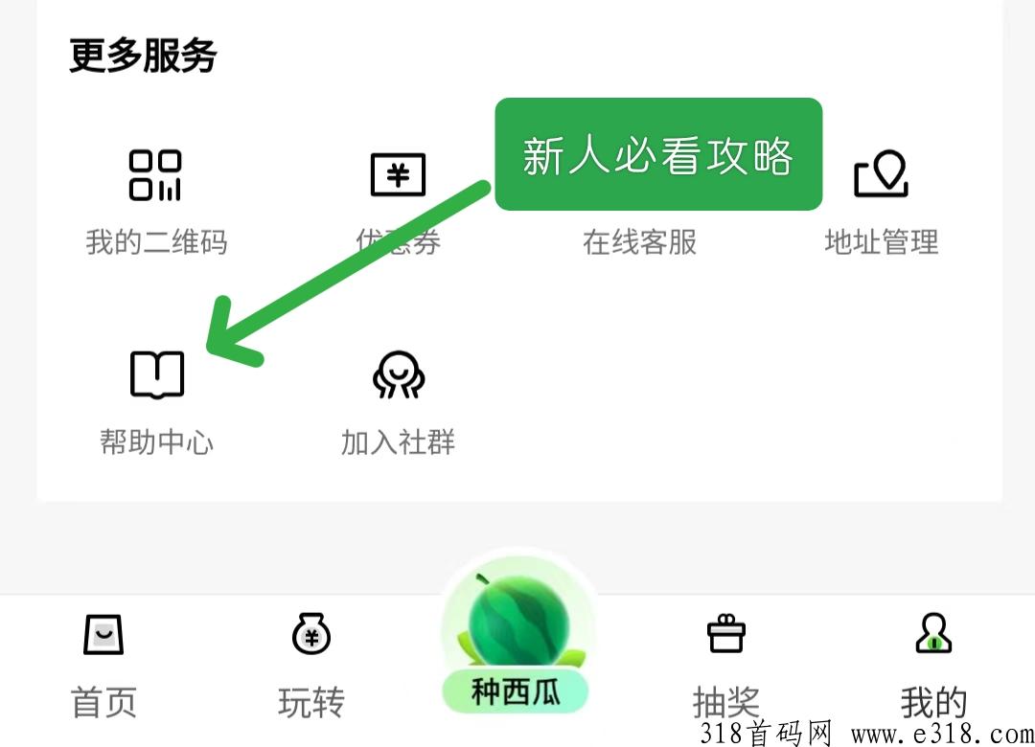Image resolution: width=1035 pixels, height=747 pixels.
Task: Open the My QR Code icon
Action: (x=155, y=175)
